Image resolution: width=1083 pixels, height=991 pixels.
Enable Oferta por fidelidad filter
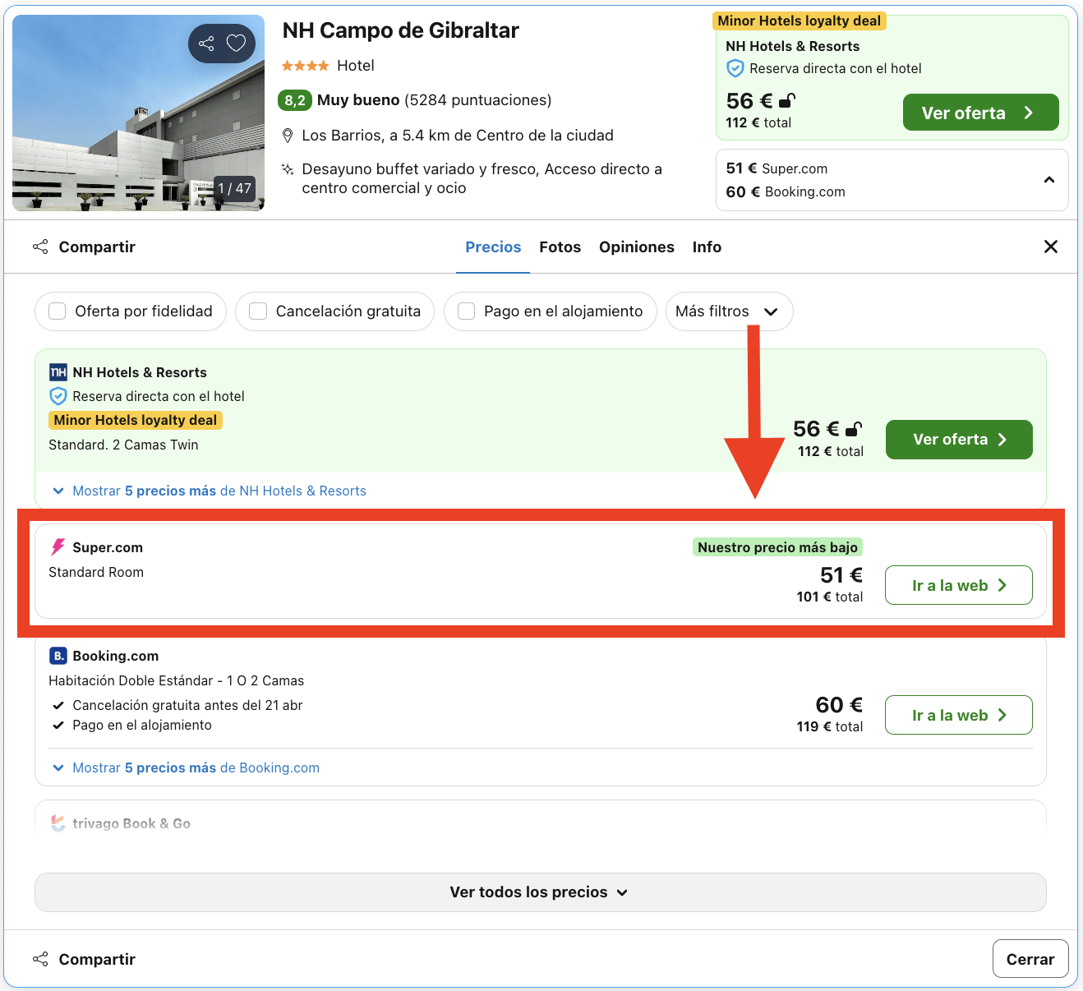tap(58, 311)
